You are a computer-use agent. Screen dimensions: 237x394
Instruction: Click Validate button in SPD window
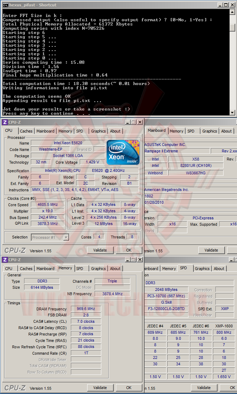click(204, 388)
